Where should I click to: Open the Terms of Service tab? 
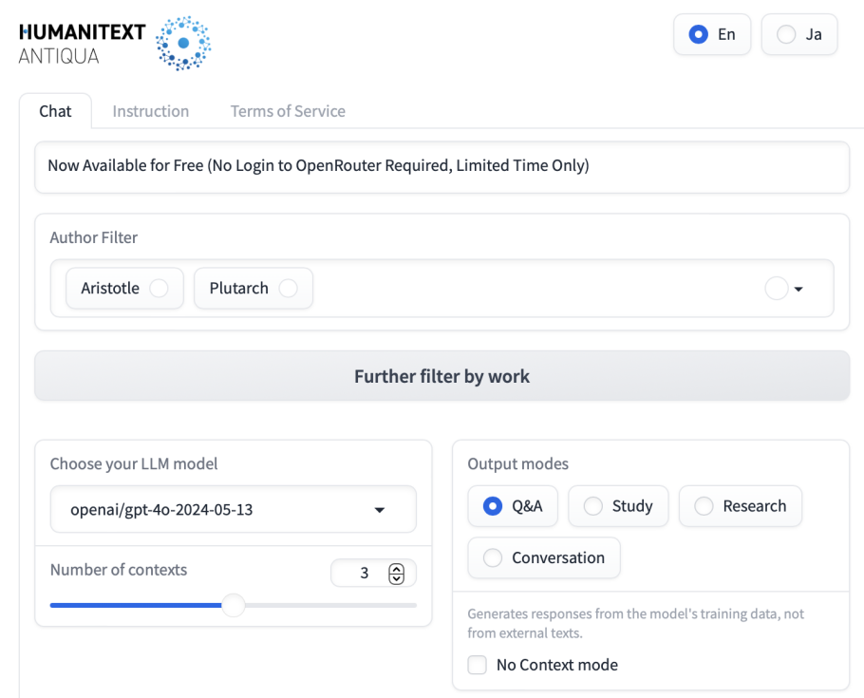pos(288,111)
